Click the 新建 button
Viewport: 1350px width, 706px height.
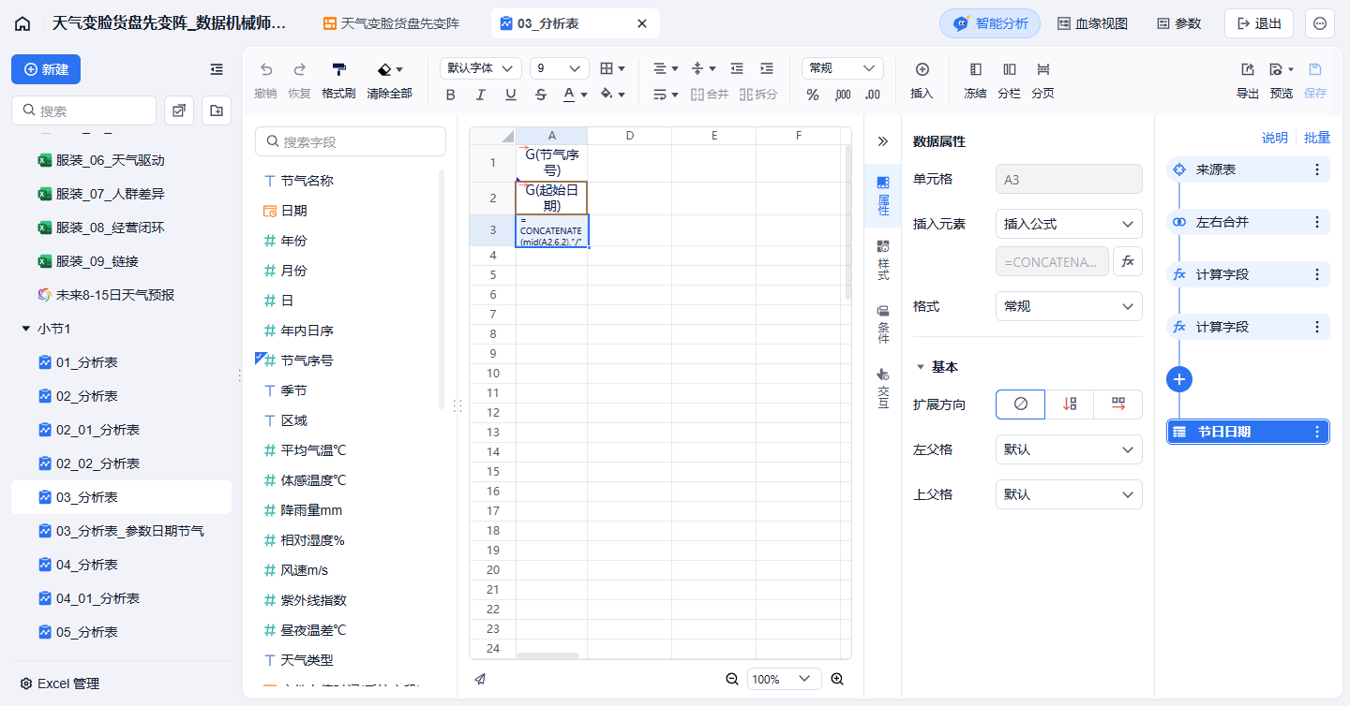[46, 69]
